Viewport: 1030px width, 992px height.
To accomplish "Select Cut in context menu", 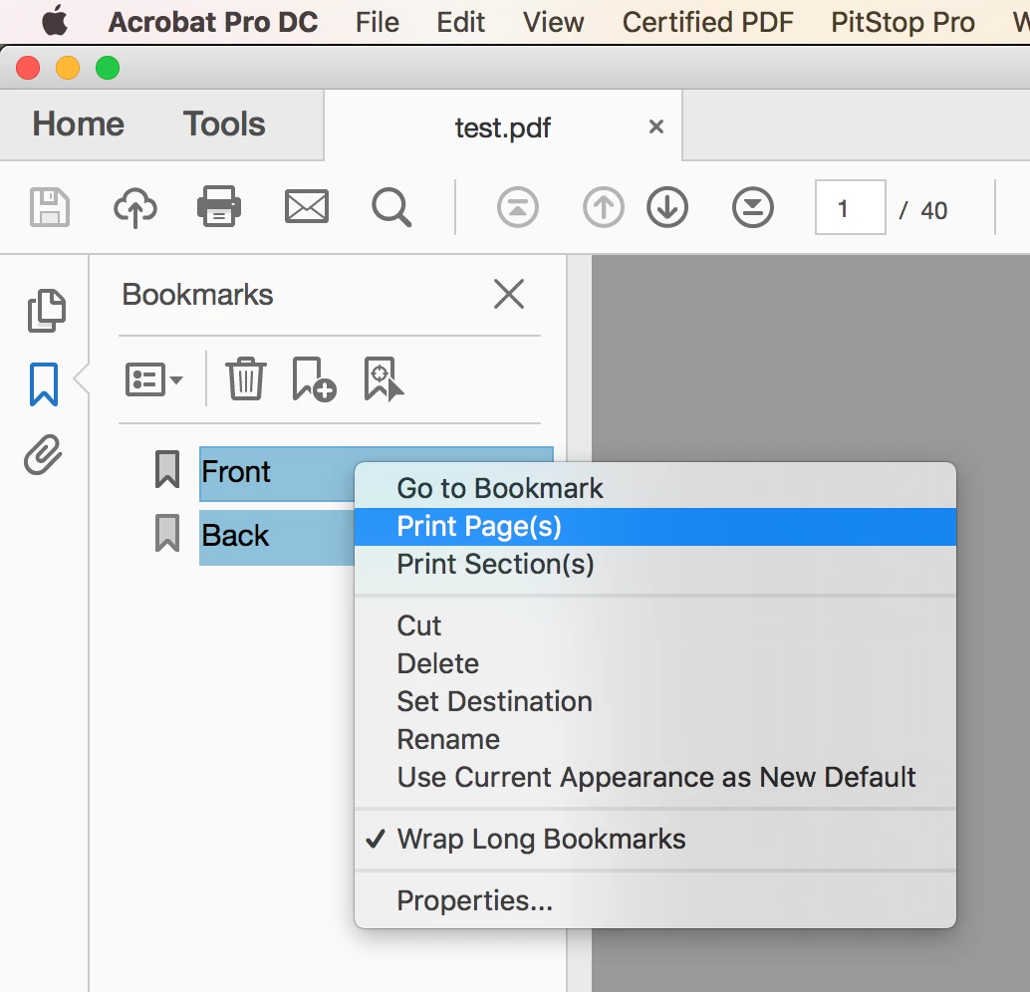I will click(x=654, y=625).
